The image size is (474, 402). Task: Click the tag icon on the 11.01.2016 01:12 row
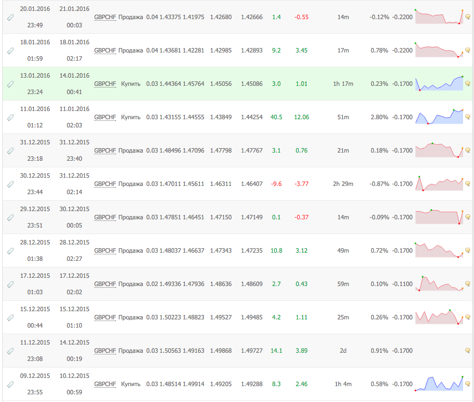pyautogui.click(x=10, y=118)
